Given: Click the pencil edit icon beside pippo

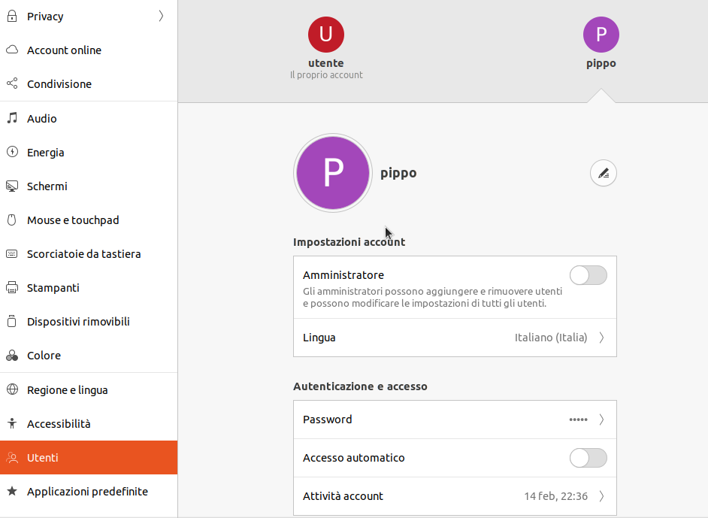Looking at the screenshot, I should [604, 173].
